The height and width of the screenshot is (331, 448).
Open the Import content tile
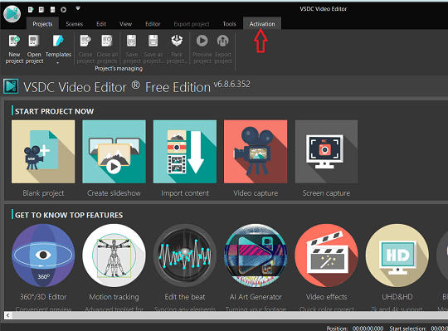coord(185,152)
